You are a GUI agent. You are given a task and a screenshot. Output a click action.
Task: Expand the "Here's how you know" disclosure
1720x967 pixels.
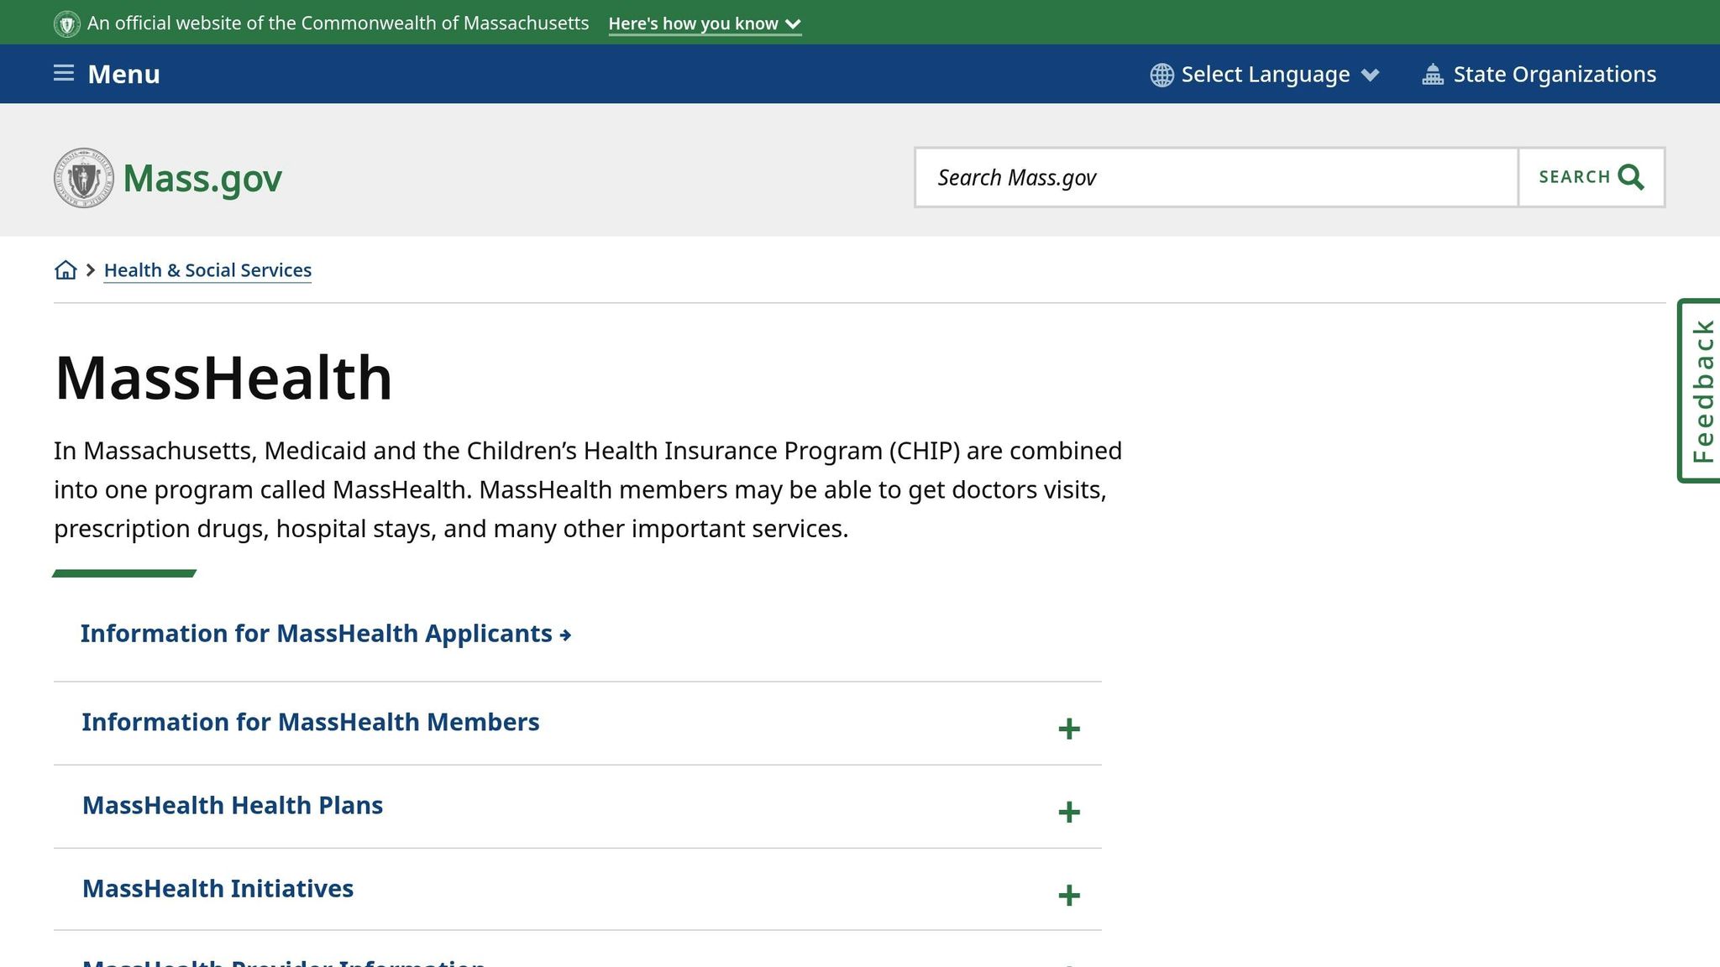pyautogui.click(x=704, y=24)
